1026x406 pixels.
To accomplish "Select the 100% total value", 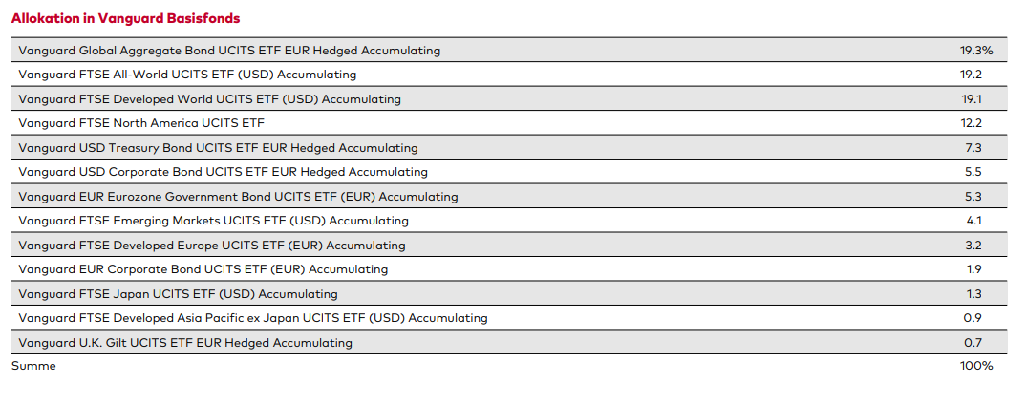I will click(x=976, y=366).
